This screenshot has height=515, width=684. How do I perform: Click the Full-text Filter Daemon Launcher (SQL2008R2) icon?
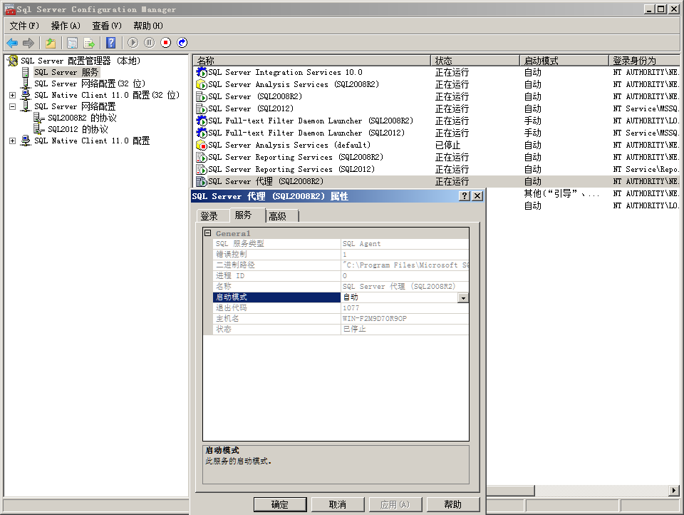[x=202, y=121]
